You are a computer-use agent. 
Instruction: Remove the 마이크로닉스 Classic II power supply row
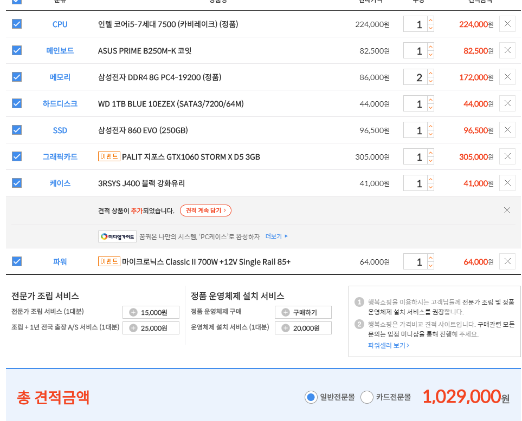[507, 261]
